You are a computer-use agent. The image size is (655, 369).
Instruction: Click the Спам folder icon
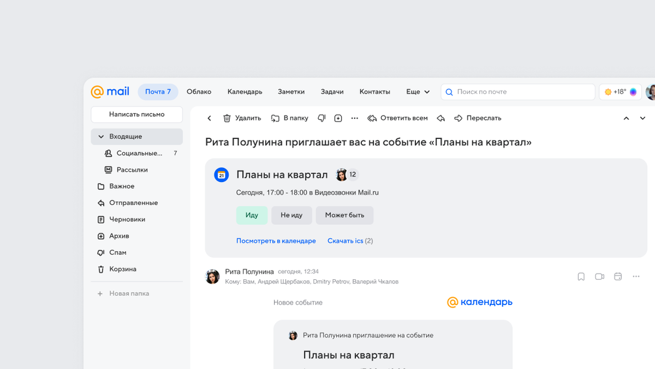(x=101, y=253)
